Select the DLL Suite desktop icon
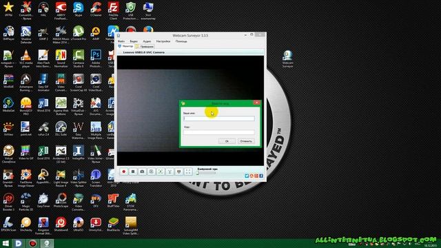441x248 pixels. point(61,129)
